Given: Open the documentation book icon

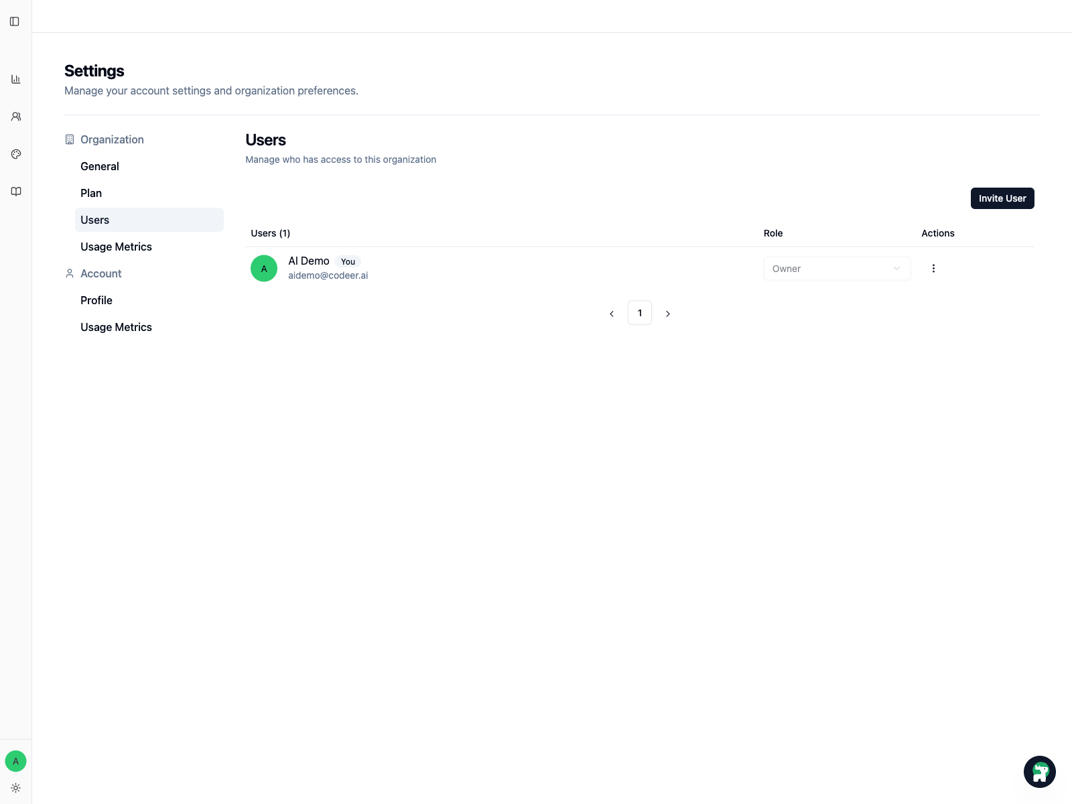Looking at the screenshot, I should pyautogui.click(x=15, y=191).
